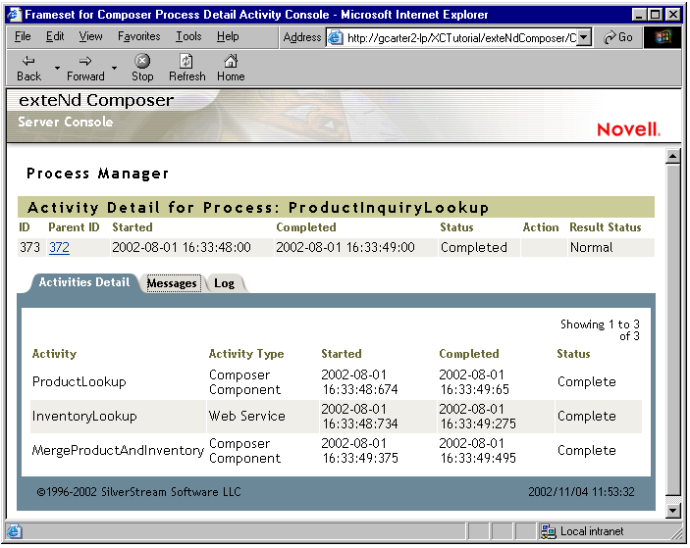Click the Back arrow toolbar icon
Viewport: 690px width, 548px height.
(x=28, y=61)
